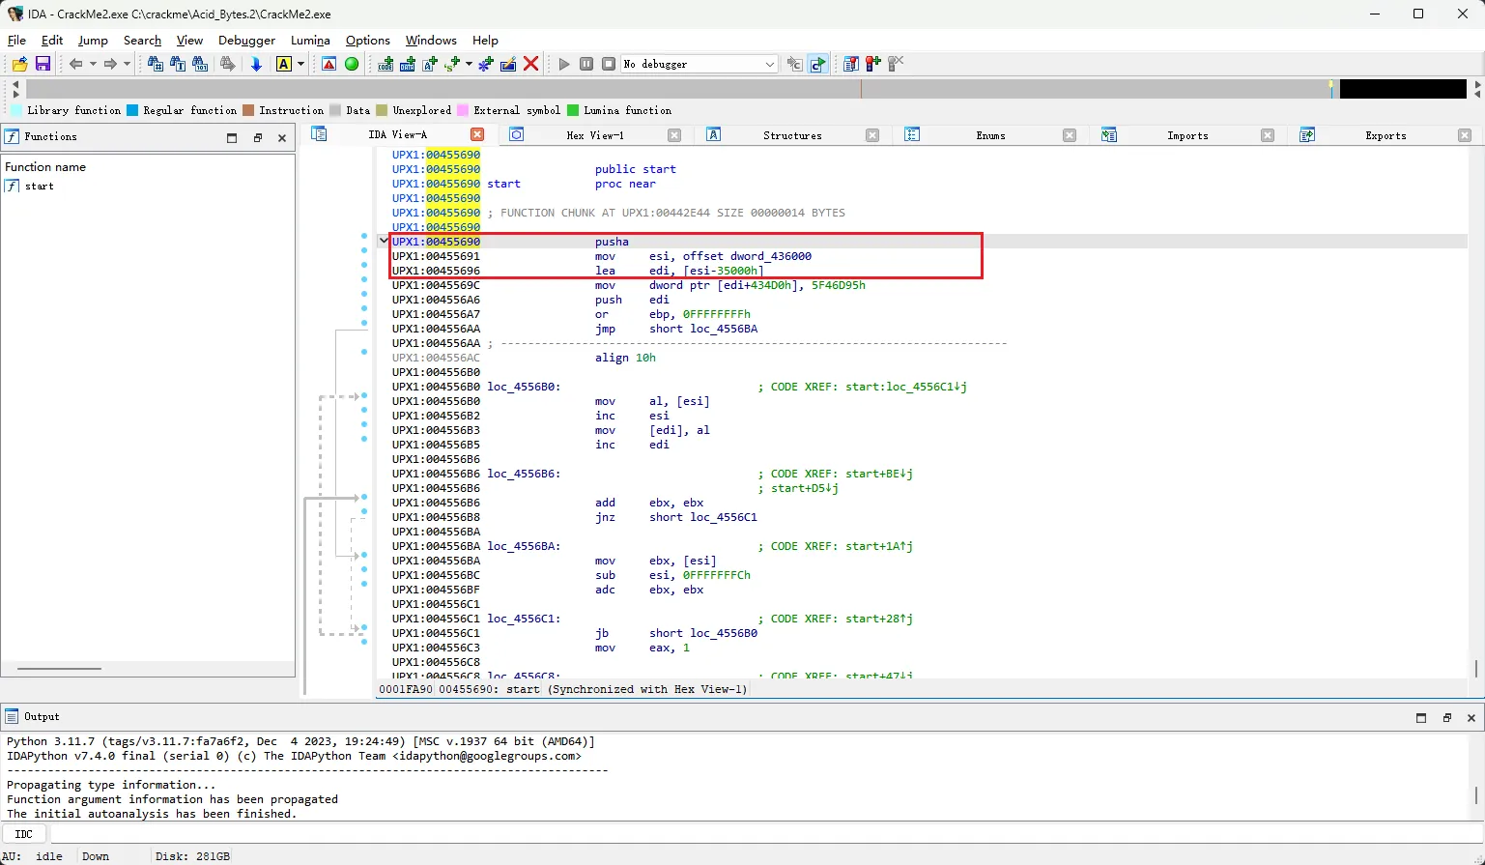
Task: Float the Functions panel
Action: click(x=258, y=138)
